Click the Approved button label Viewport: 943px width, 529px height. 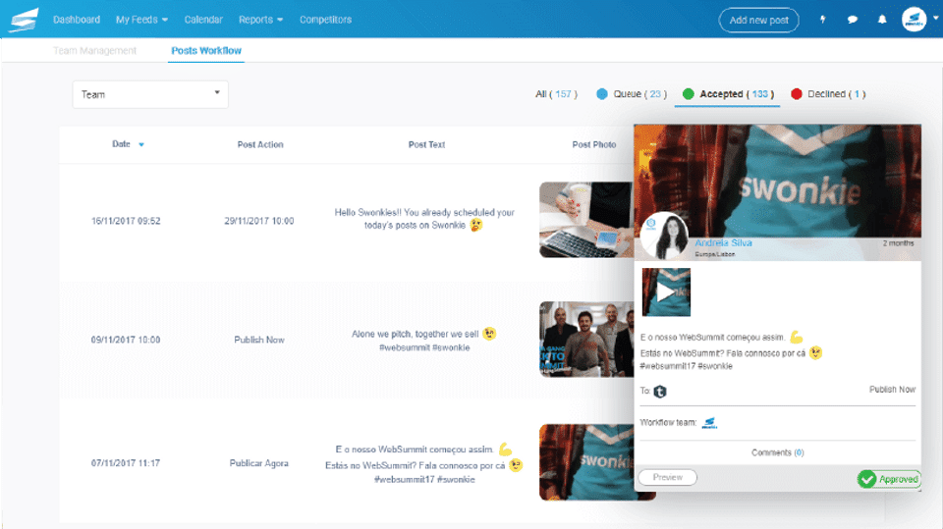tap(899, 479)
